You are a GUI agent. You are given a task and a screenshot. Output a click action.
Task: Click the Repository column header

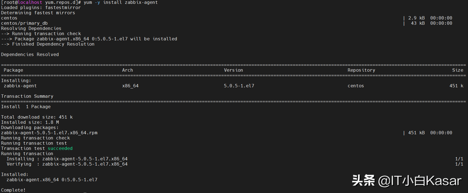pos(361,70)
